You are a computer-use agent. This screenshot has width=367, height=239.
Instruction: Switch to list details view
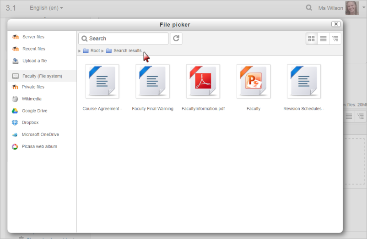(324, 39)
